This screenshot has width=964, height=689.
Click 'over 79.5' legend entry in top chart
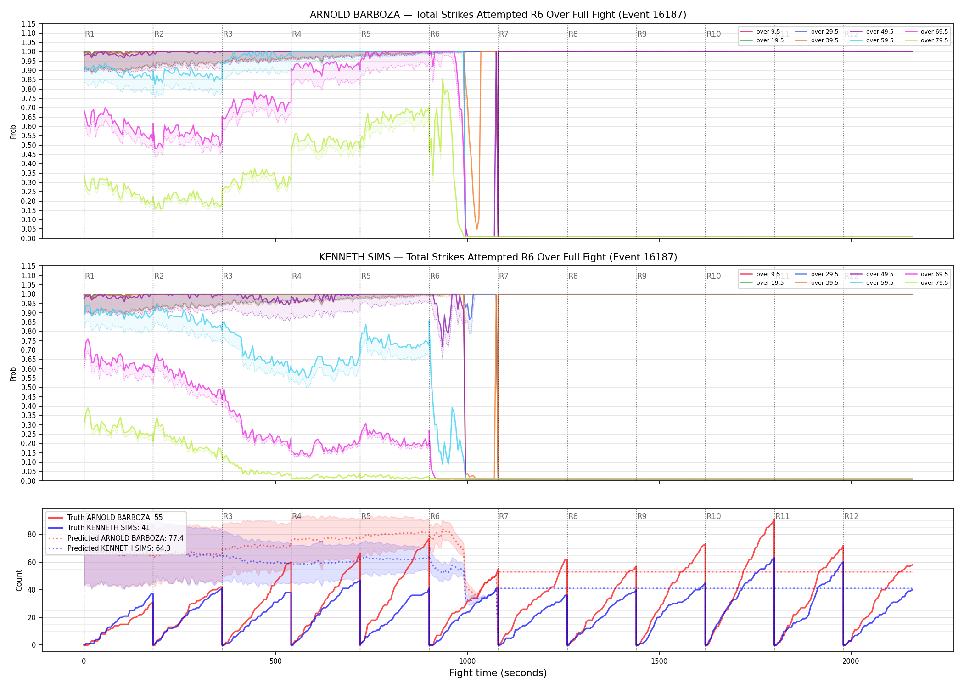tap(926, 40)
